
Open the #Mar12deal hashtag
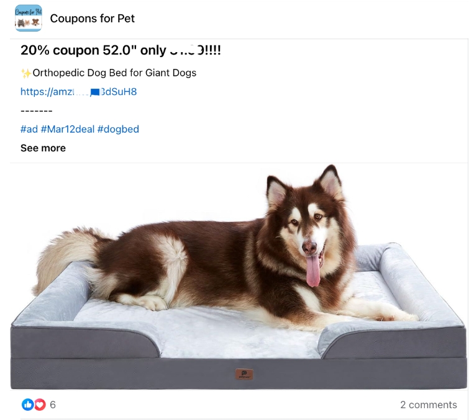click(68, 129)
